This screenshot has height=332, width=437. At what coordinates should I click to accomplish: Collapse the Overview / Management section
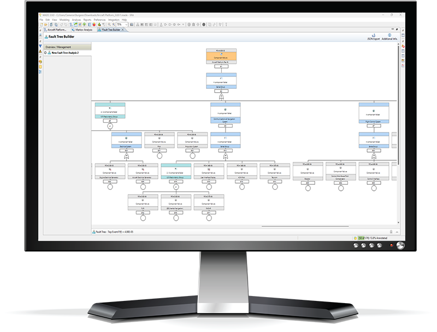click(x=59, y=47)
